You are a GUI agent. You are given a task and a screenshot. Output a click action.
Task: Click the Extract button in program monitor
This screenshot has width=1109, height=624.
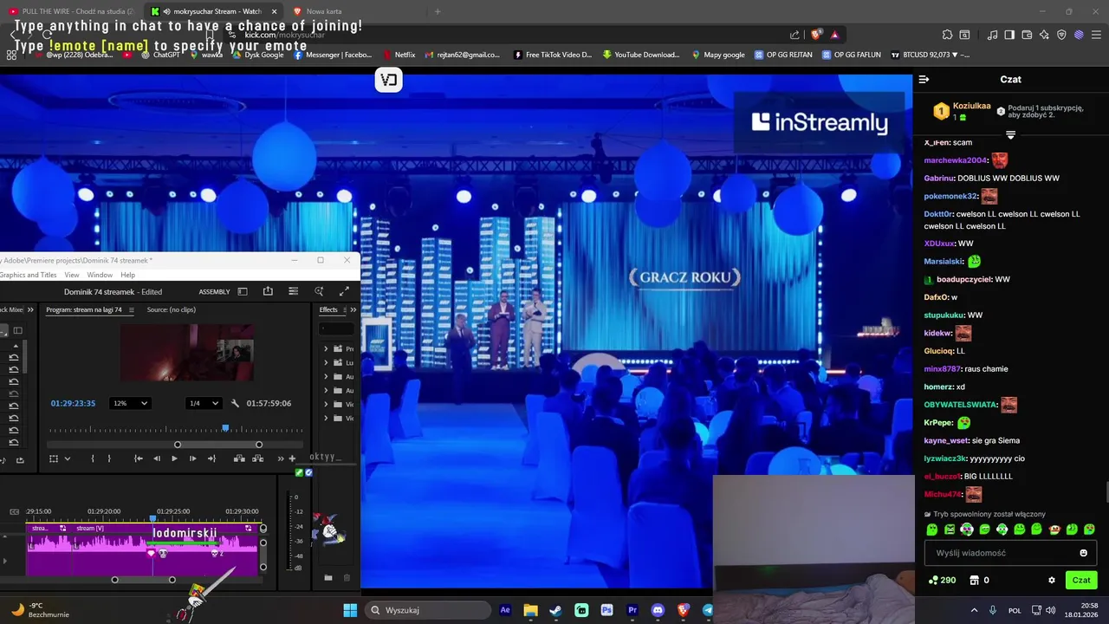(257, 458)
